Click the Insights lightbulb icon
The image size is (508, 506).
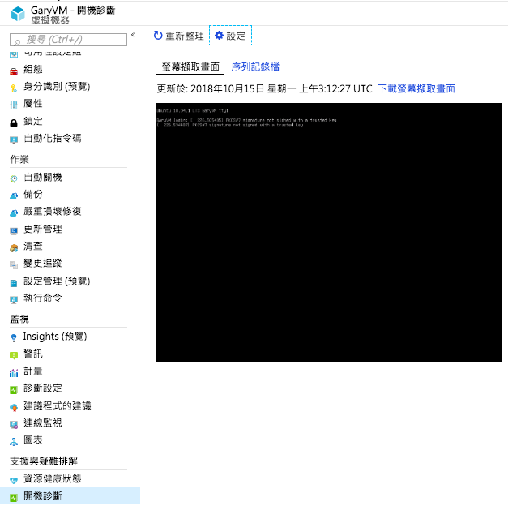click(x=14, y=338)
